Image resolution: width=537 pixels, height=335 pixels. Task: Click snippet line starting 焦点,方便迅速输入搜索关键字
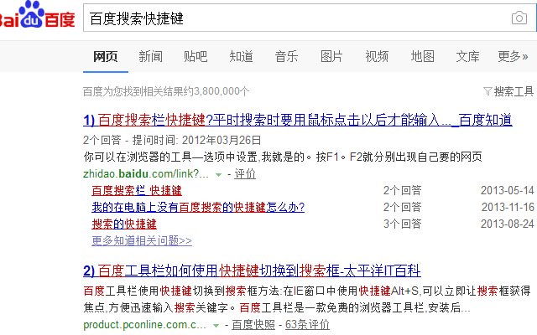click(x=277, y=307)
